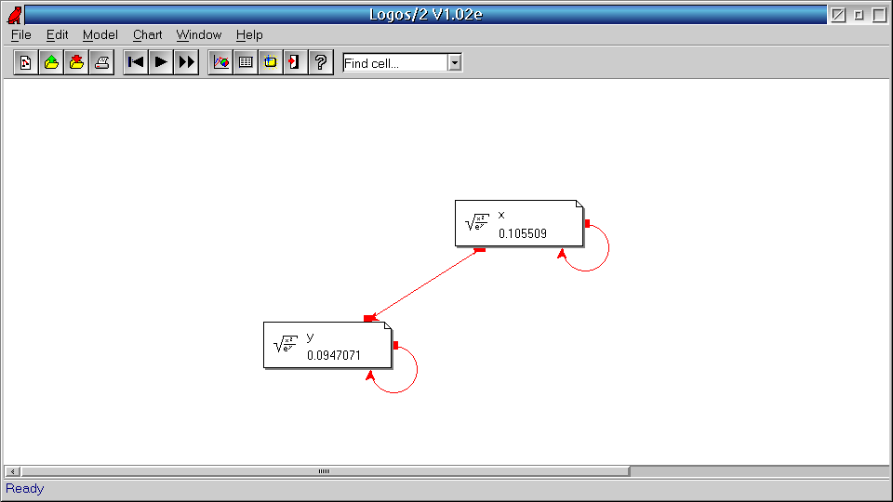Click the horizontal scrollbar thumb

tap(325, 471)
